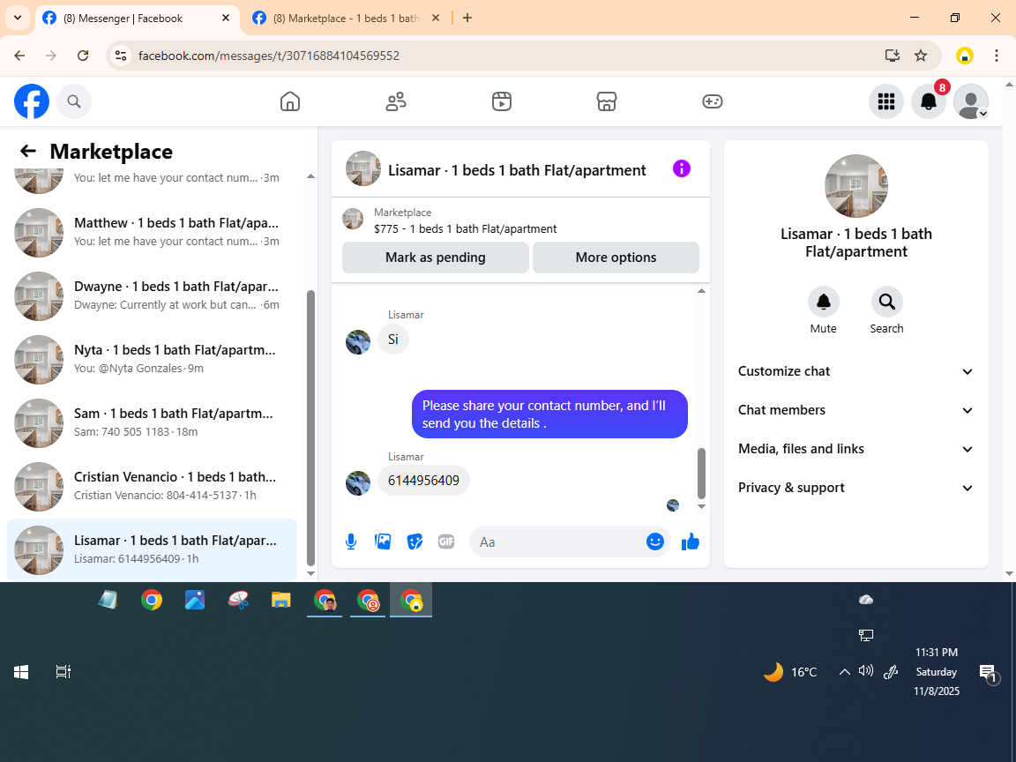The height and width of the screenshot is (762, 1016).
Task: Open Sam's apartment conversation
Action: click(x=153, y=422)
